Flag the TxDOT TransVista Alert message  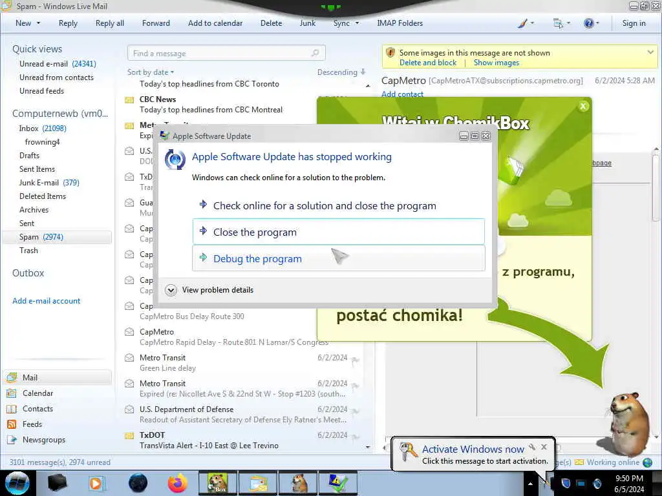click(x=356, y=437)
